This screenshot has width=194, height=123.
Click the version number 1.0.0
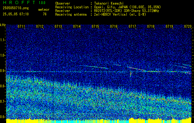(x=42, y=3)
